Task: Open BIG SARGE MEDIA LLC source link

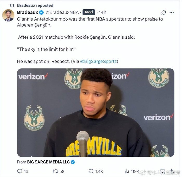Action: tap(49, 162)
